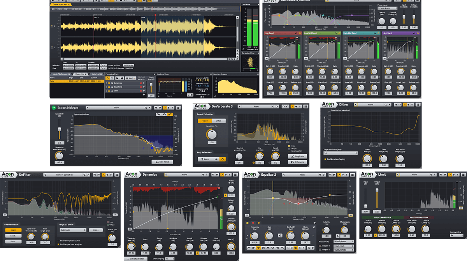467x261 pixels.
Task: Select the Theme Music.wav document tab
Action: pyautogui.click(x=60, y=4)
